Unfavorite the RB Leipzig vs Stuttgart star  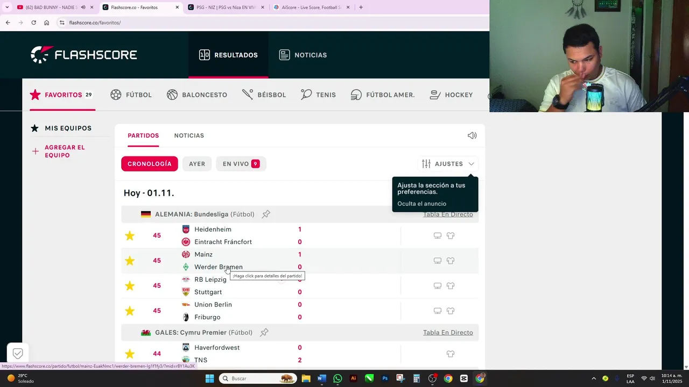pos(130,285)
